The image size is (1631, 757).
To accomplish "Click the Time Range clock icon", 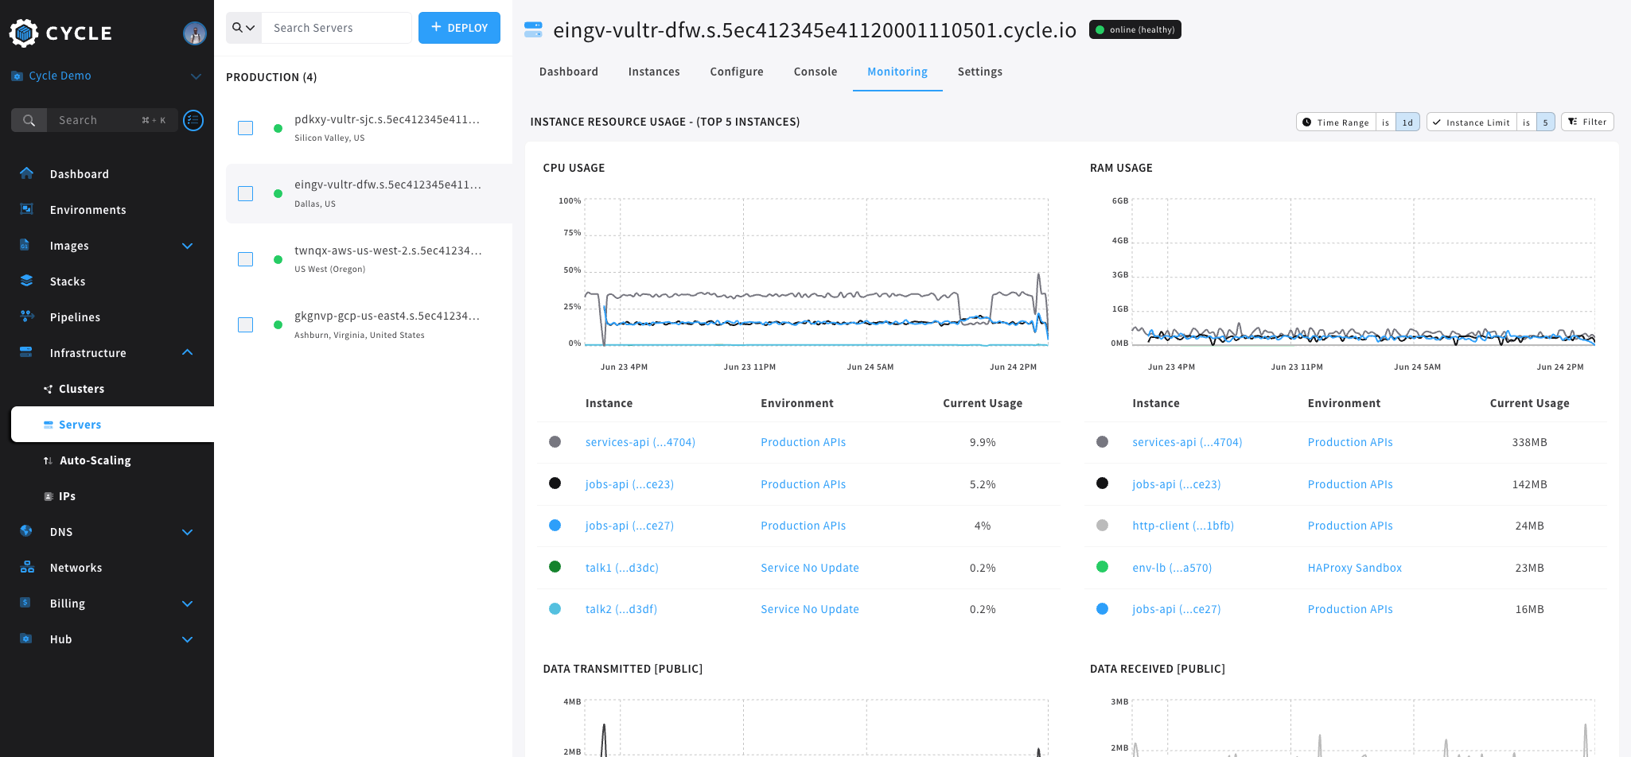I will [x=1306, y=122].
